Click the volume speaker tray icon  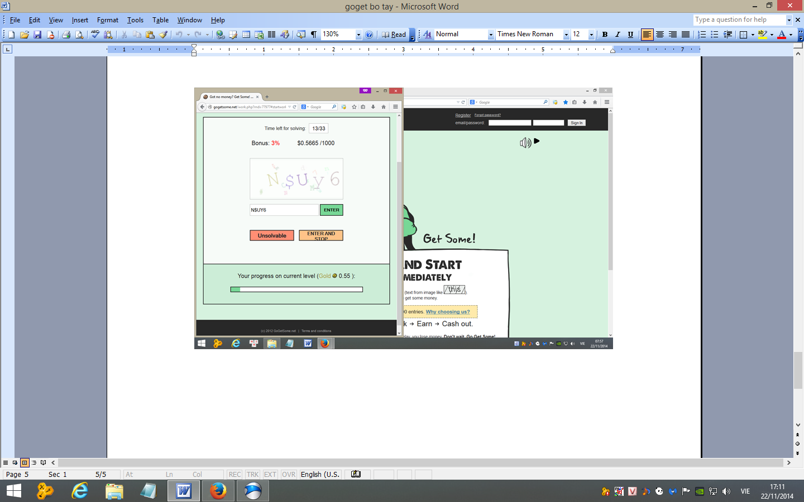click(x=726, y=491)
